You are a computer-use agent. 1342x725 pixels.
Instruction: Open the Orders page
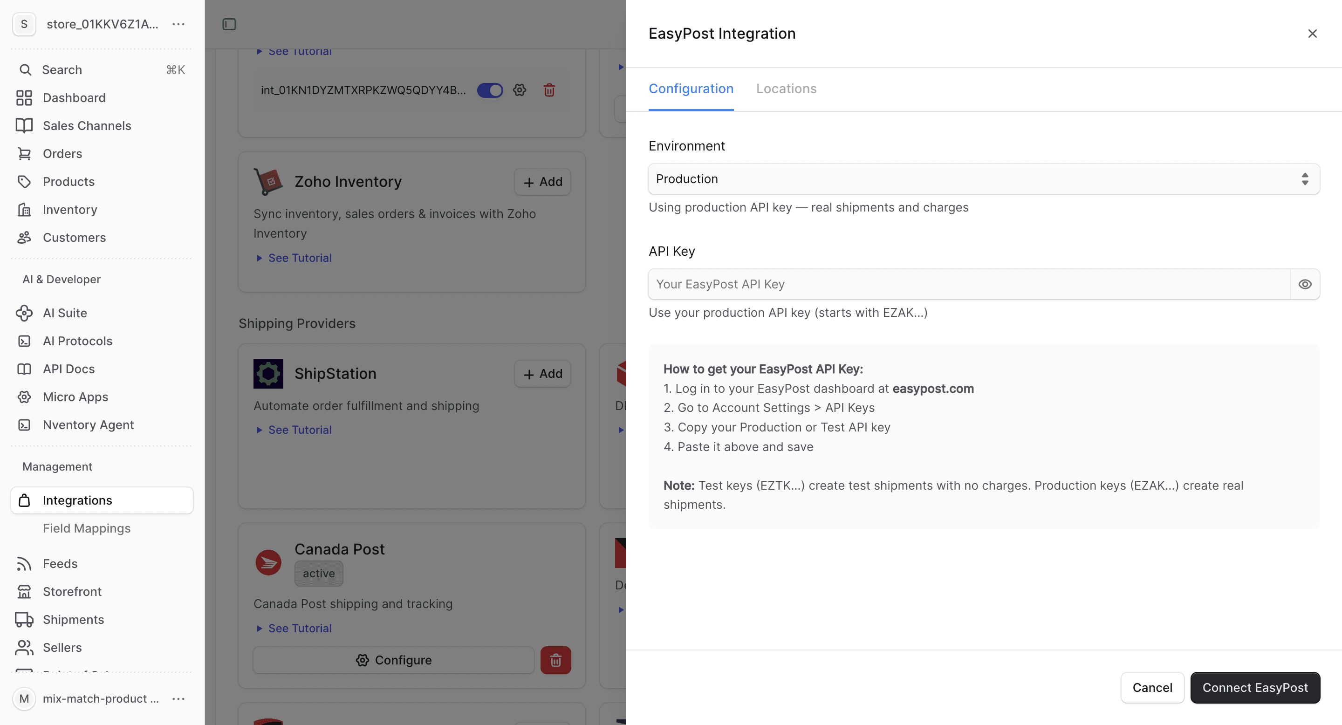102,154
